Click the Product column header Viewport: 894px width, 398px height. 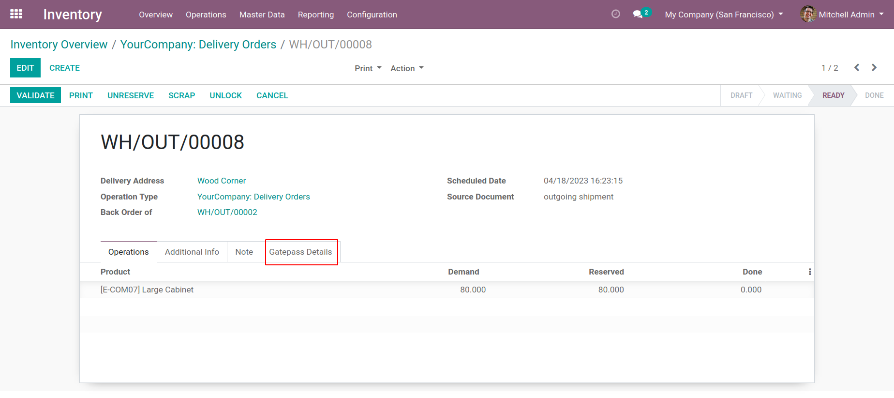[x=115, y=272]
